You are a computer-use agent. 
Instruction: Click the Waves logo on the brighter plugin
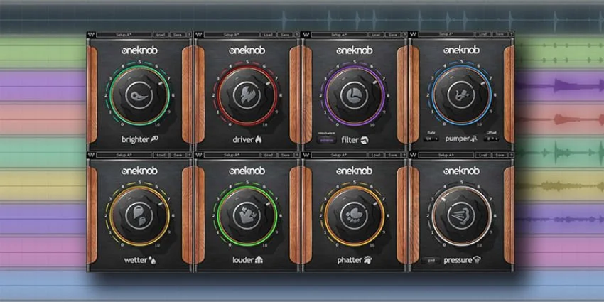point(91,35)
